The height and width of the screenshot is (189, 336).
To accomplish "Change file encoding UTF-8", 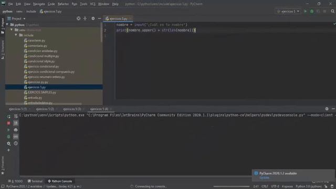I will point(275,186).
